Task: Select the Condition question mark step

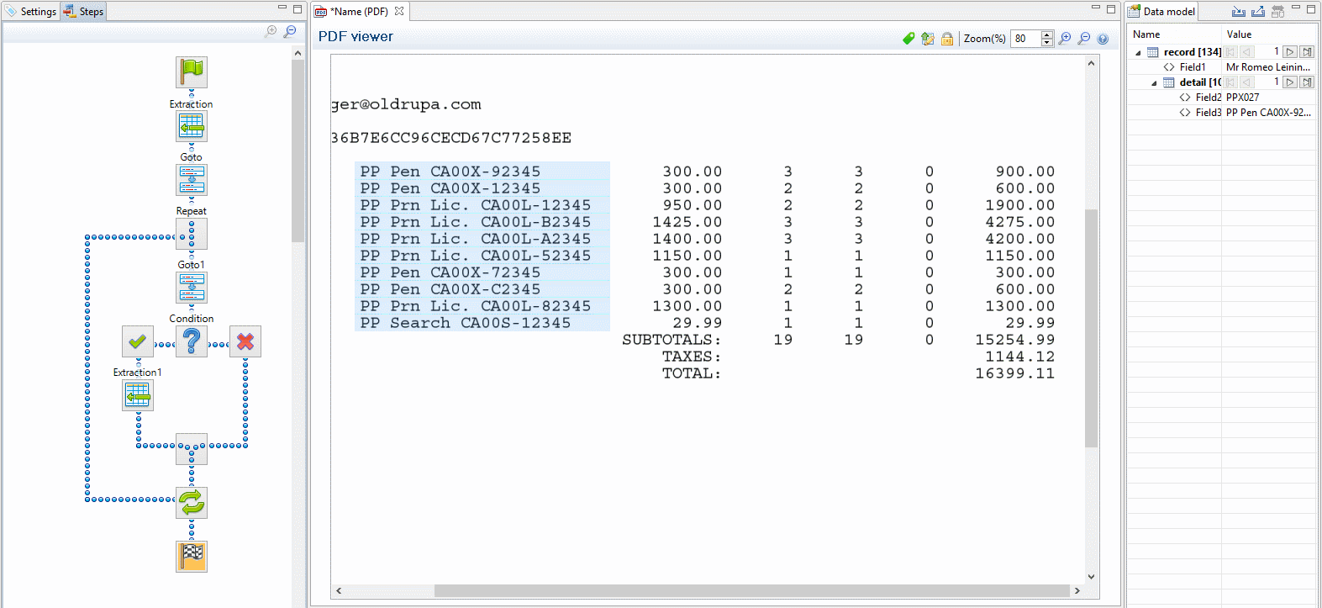Action: 192,341
